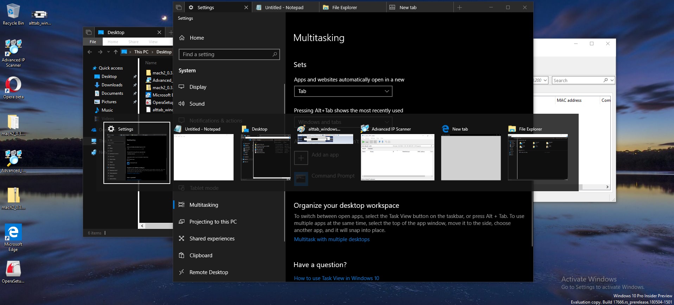674x305 pixels.
Task: Click Up arrow in Desktop Explorer window
Action: tap(115, 52)
